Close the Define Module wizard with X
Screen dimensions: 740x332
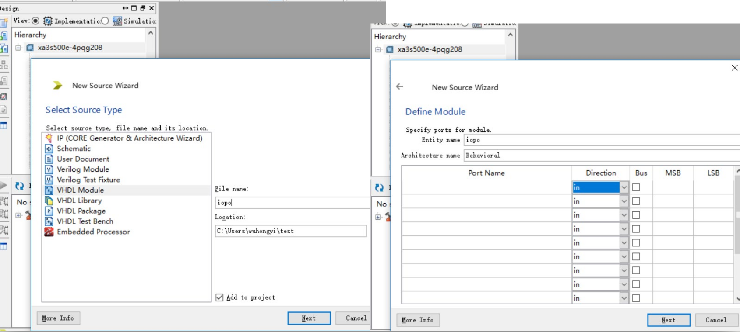(735, 68)
